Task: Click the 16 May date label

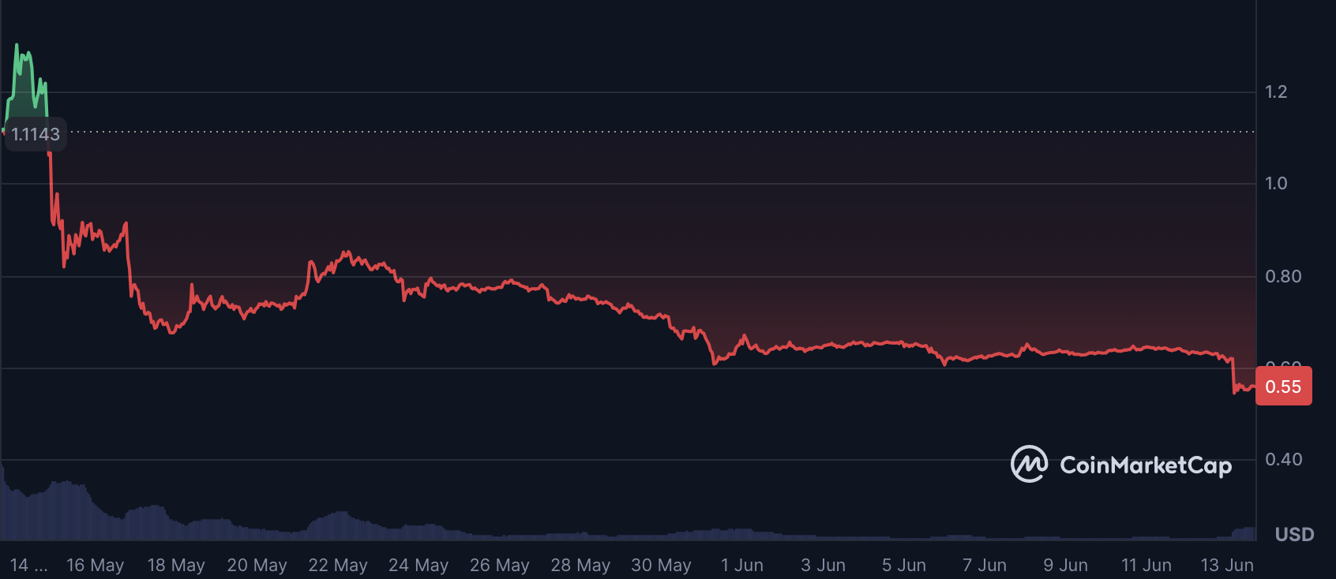Action: [96, 566]
